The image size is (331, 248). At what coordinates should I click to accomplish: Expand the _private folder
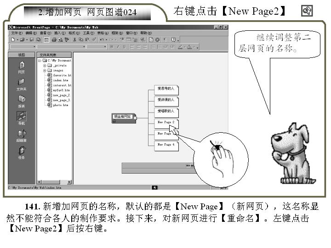pyautogui.click(x=45, y=66)
